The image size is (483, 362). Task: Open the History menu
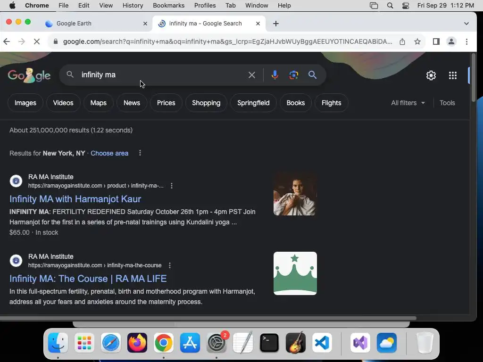[x=133, y=6]
